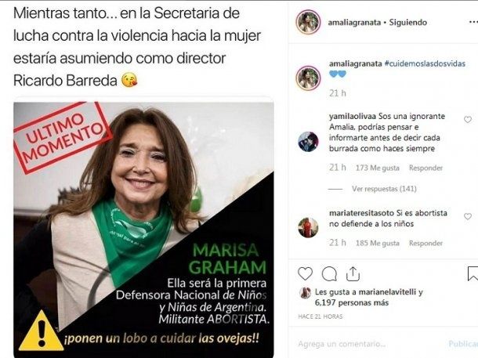Save the post with the bookmark icon

[473, 273]
